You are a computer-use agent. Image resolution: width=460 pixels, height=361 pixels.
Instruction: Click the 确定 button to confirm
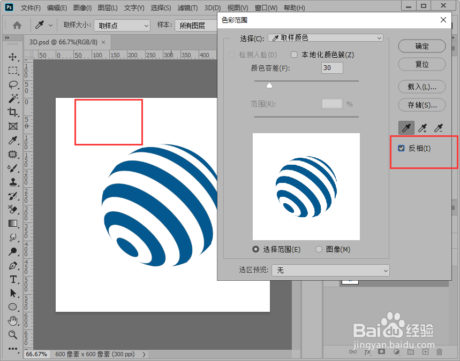[x=421, y=46]
